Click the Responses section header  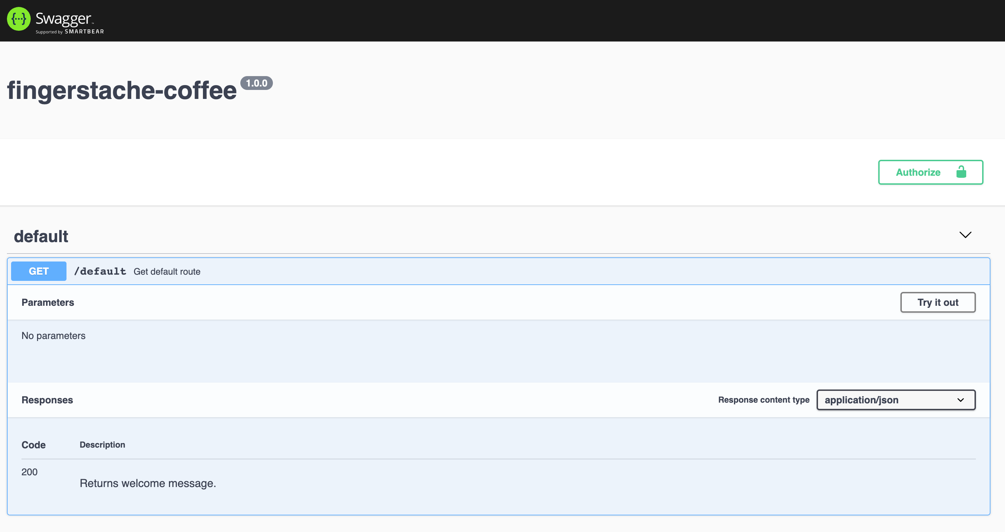47,400
